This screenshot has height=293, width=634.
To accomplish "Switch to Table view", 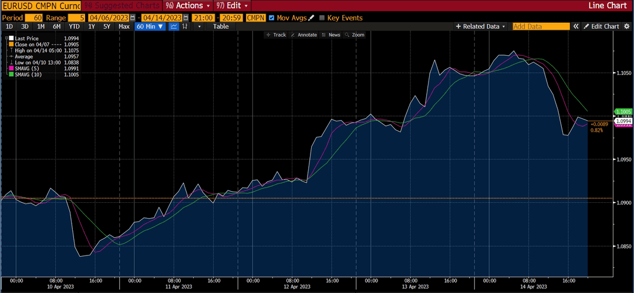I will [x=221, y=26].
